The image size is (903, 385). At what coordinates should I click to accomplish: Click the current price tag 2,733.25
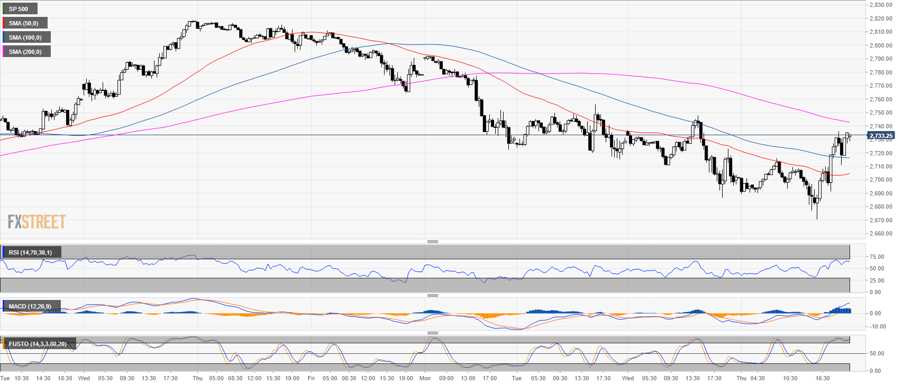coord(881,136)
